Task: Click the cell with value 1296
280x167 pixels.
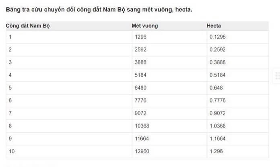Action: click(169, 37)
